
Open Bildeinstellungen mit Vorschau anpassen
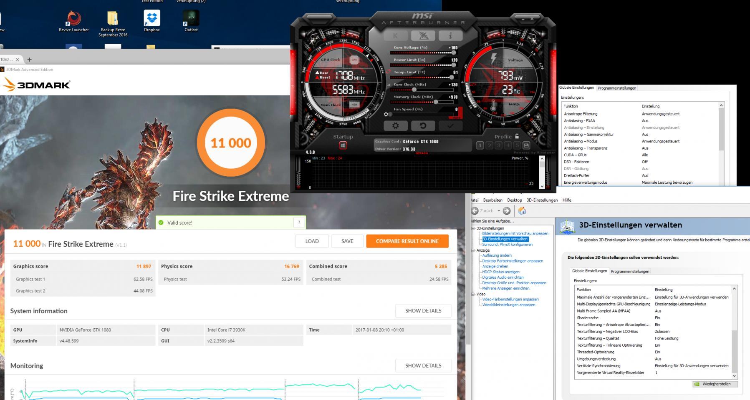pos(515,234)
